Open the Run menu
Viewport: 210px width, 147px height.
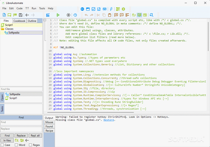tap(34, 8)
